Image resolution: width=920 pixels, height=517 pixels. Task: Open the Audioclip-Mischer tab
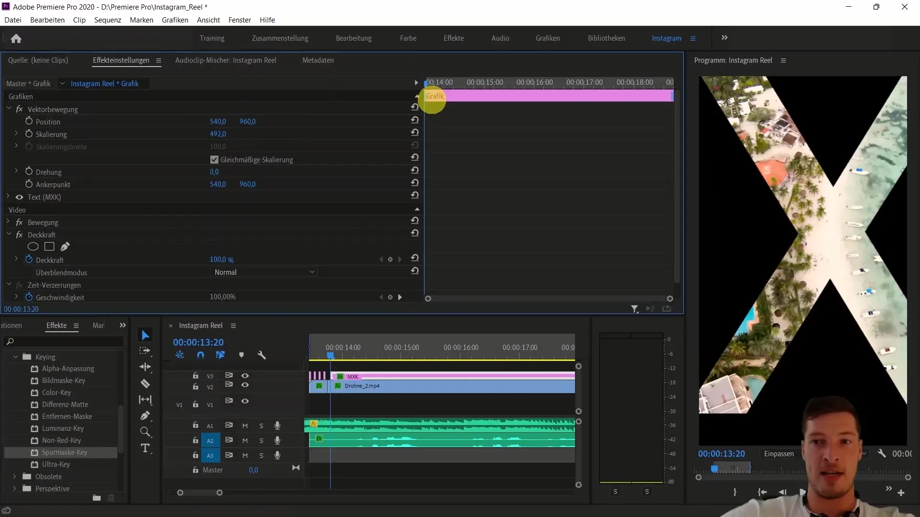coord(226,60)
